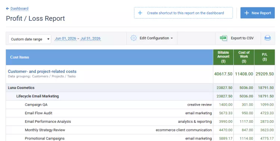Click the Data grouping subtitle text

coord(41,76)
